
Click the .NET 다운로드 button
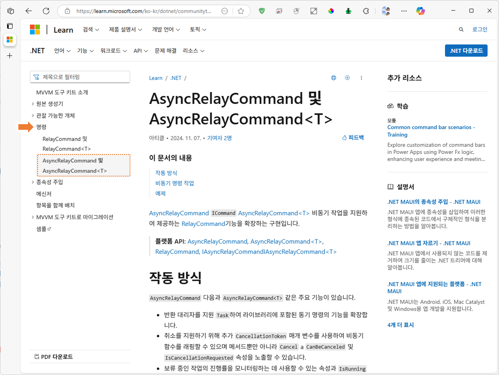point(466,51)
